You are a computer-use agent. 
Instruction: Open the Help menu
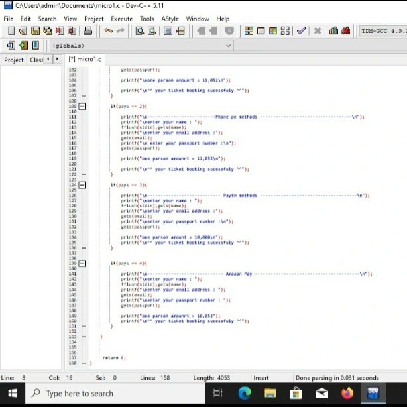(223, 19)
